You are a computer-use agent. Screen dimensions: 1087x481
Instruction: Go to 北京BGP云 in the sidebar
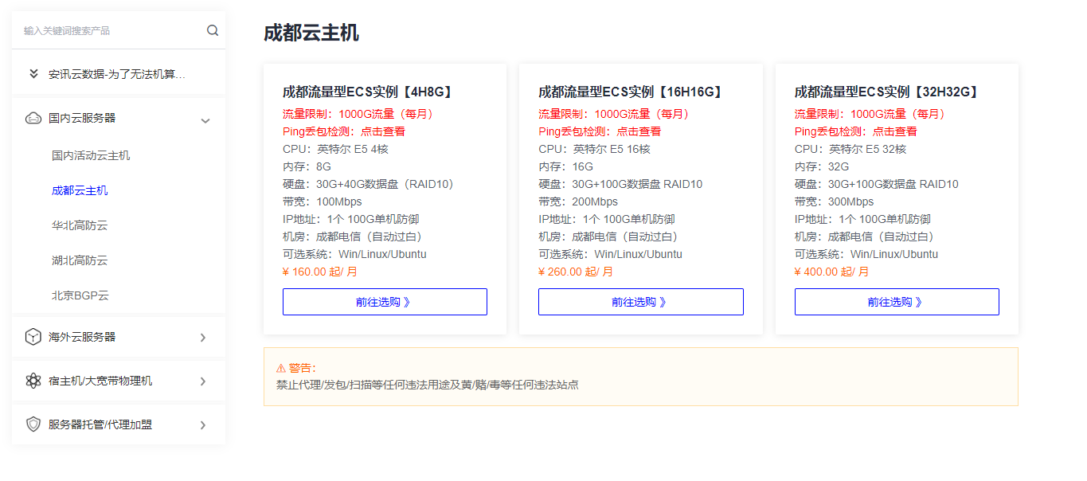80,295
